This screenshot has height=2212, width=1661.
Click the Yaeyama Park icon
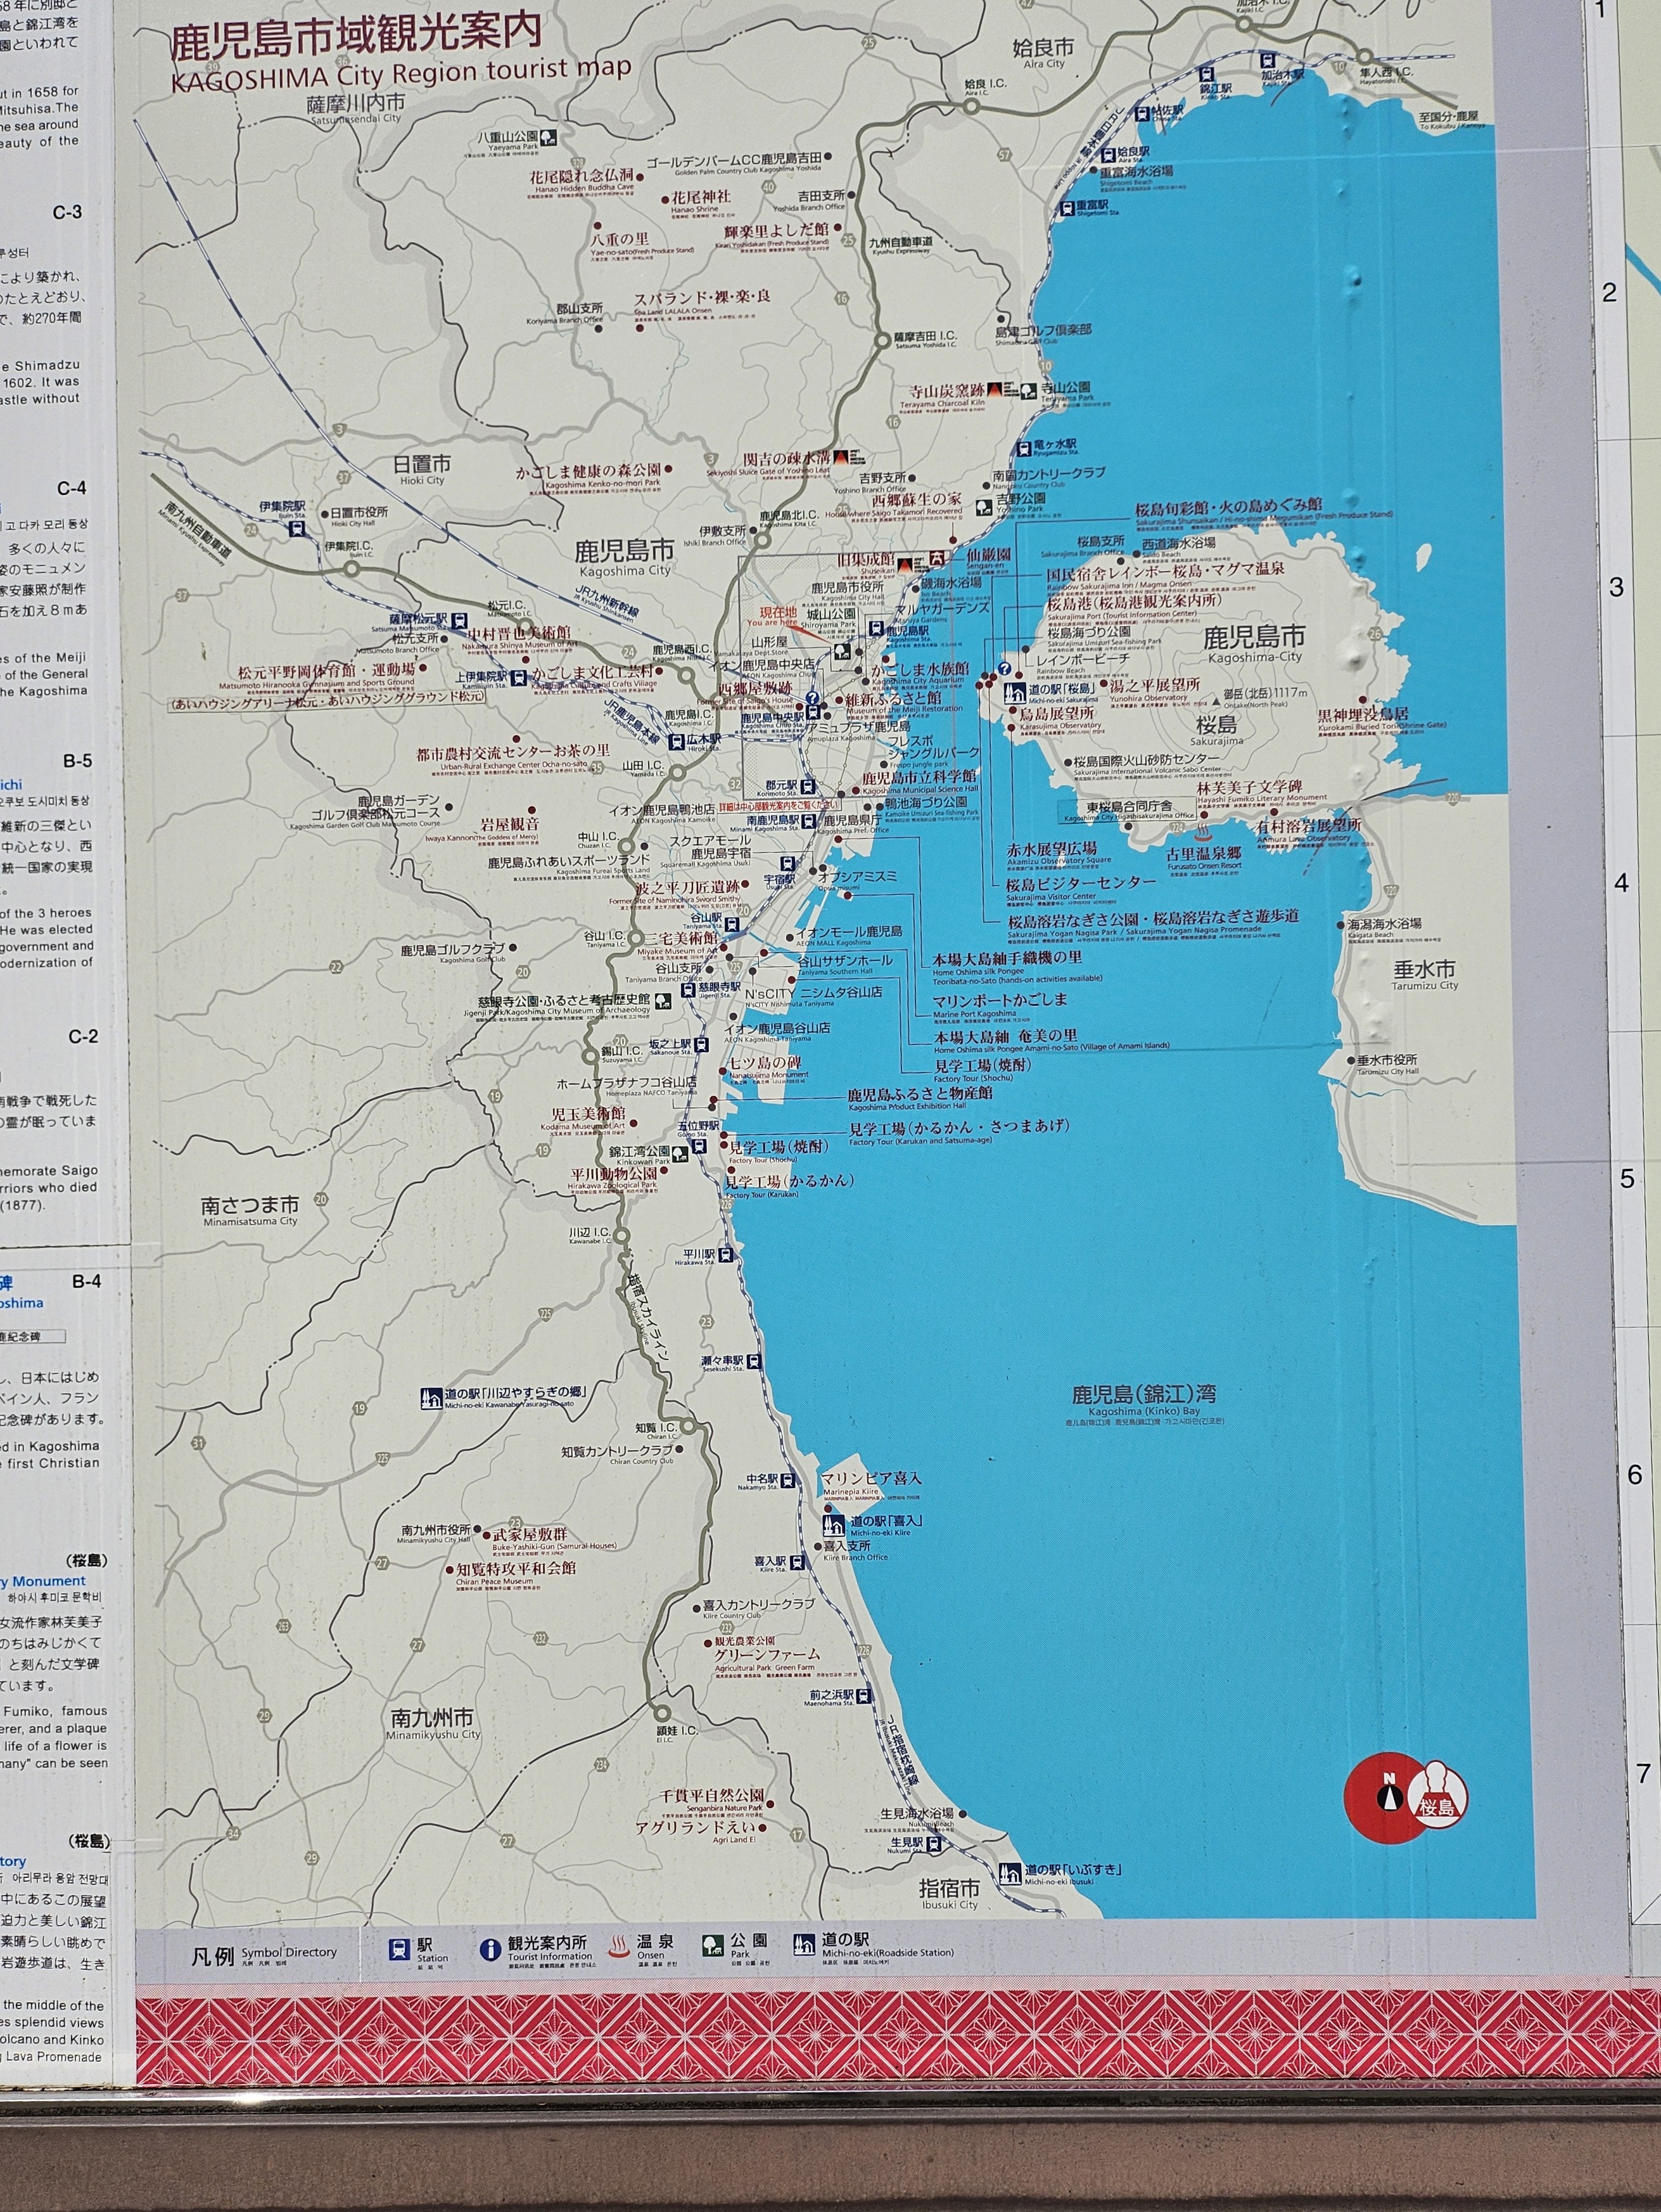(549, 138)
